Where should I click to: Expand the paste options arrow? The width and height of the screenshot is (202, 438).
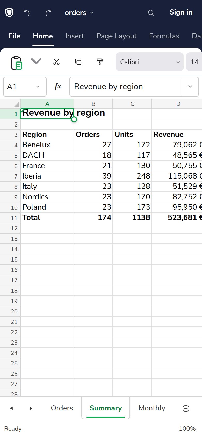36,61
